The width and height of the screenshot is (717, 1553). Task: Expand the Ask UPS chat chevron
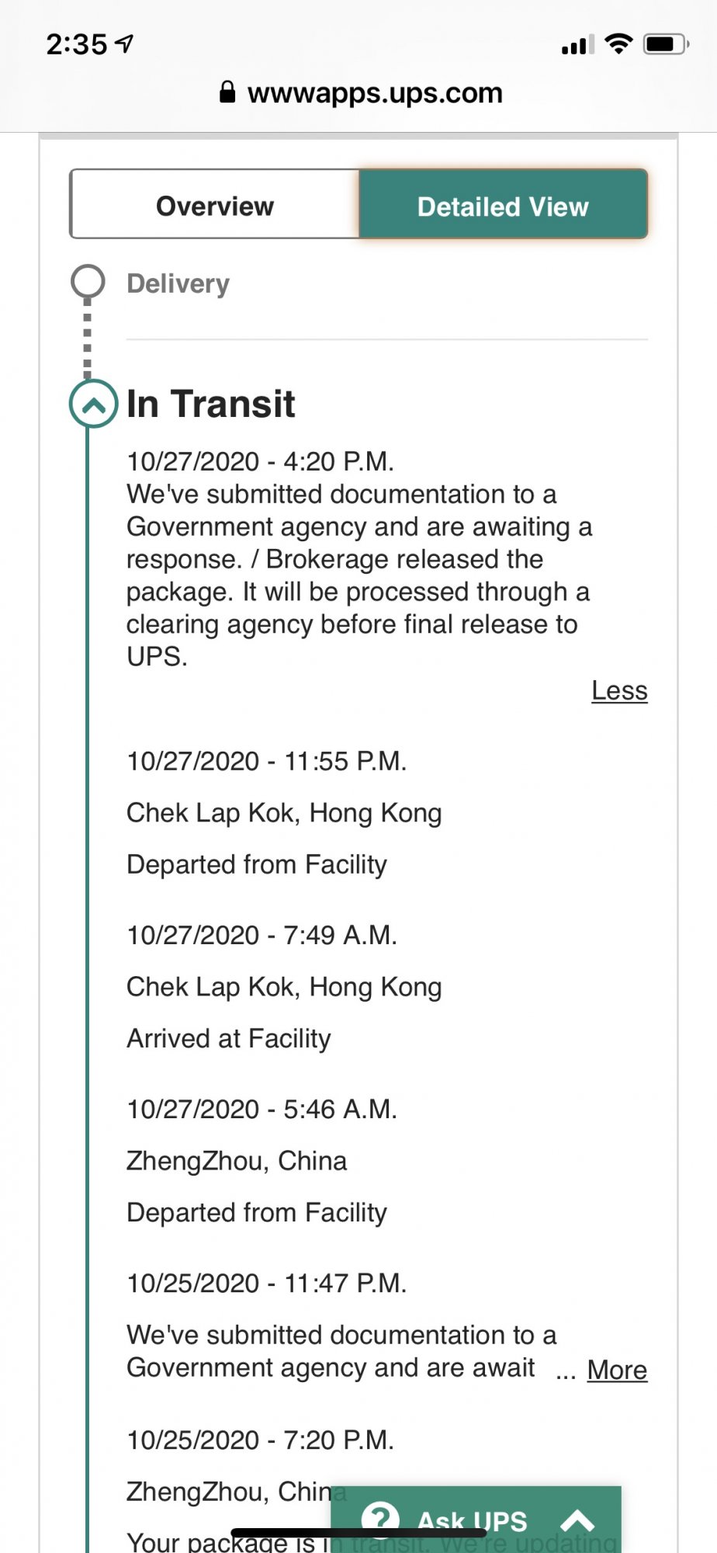pos(577,1520)
